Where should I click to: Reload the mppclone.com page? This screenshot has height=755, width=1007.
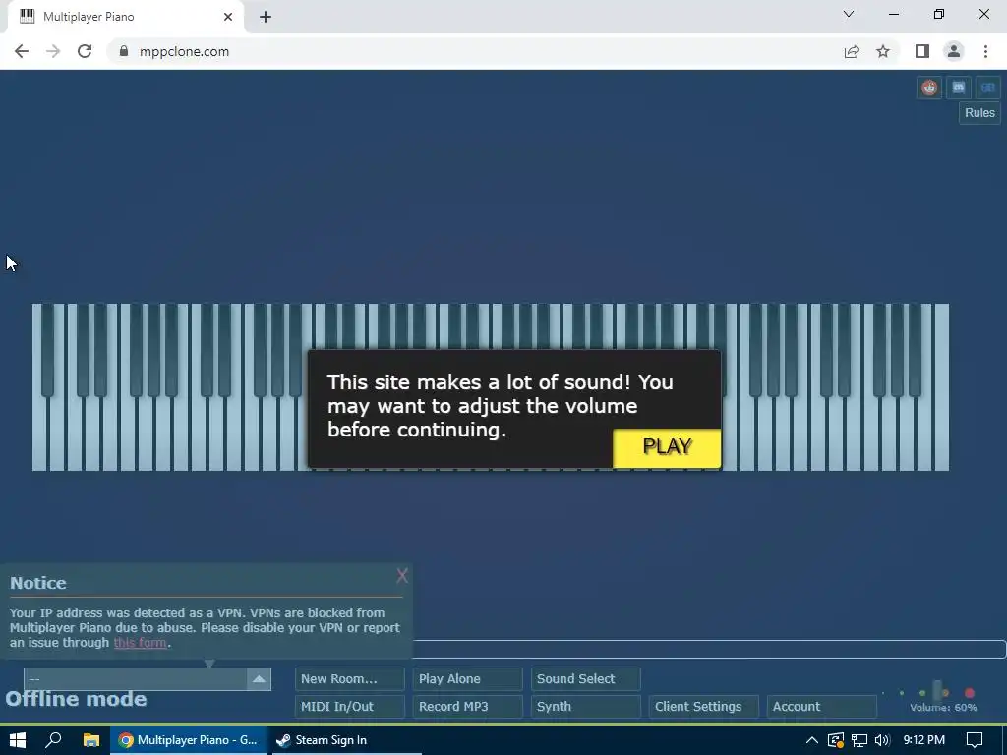tap(85, 51)
